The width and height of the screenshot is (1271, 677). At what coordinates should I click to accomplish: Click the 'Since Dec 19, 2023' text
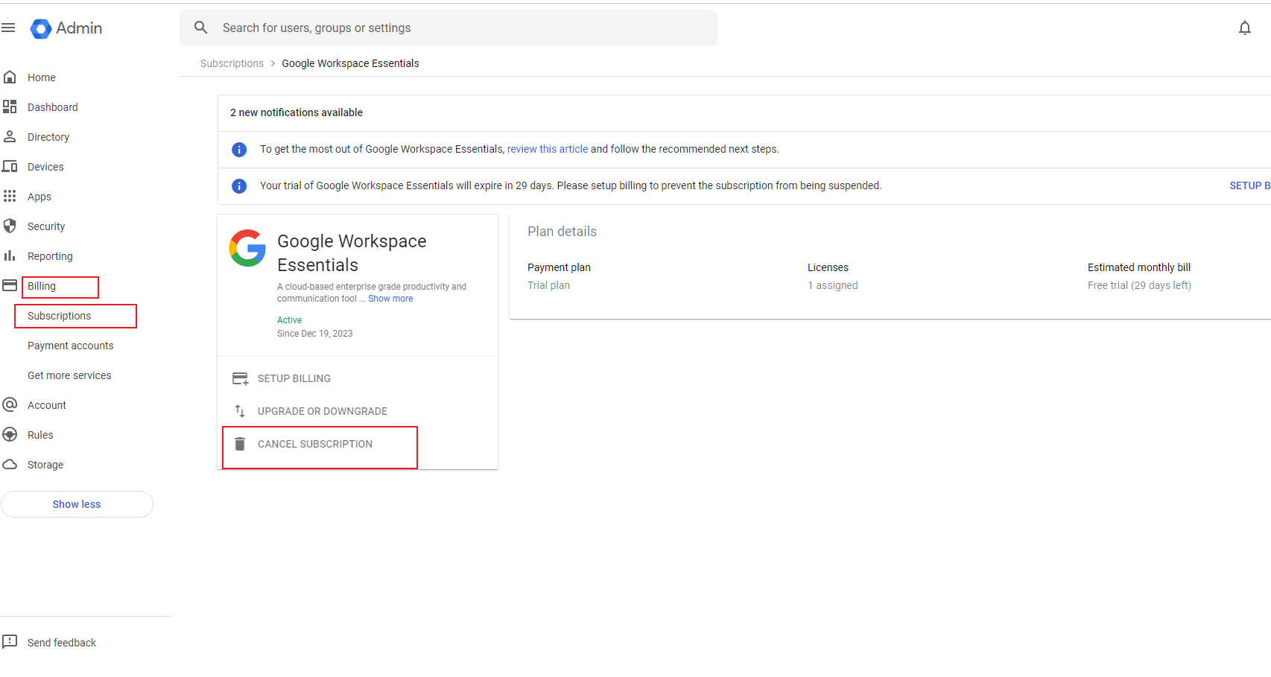[315, 334]
